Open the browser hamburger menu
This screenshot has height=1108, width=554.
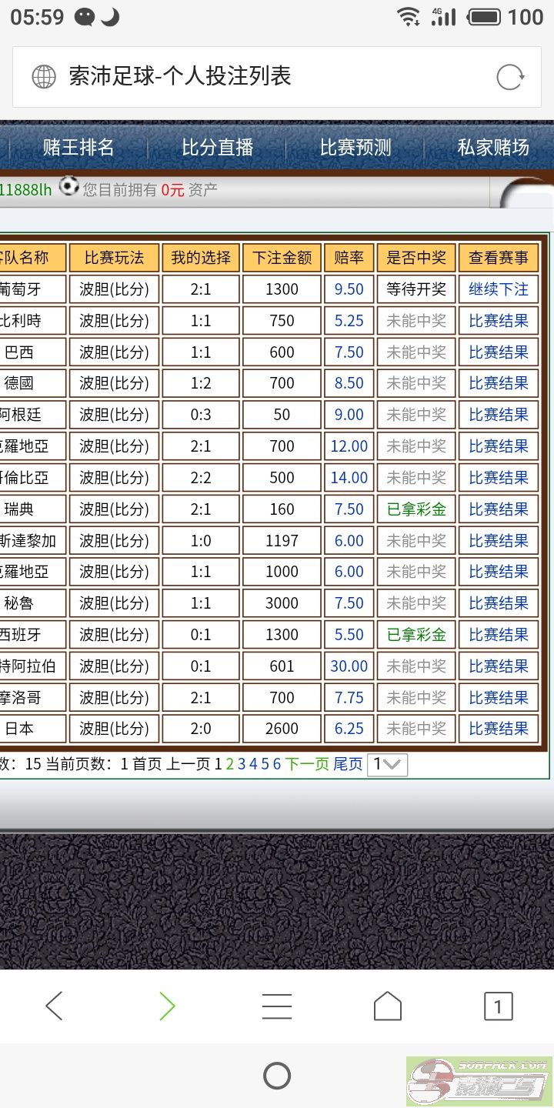[x=277, y=1006]
